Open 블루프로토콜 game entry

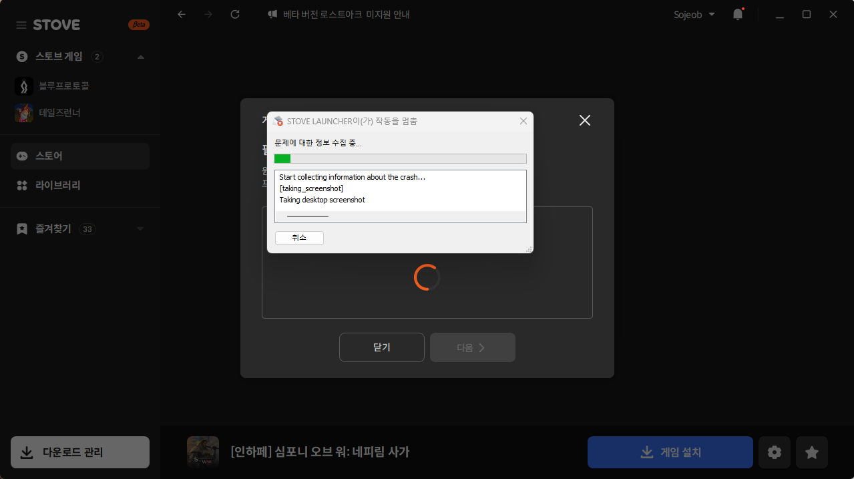pos(80,86)
